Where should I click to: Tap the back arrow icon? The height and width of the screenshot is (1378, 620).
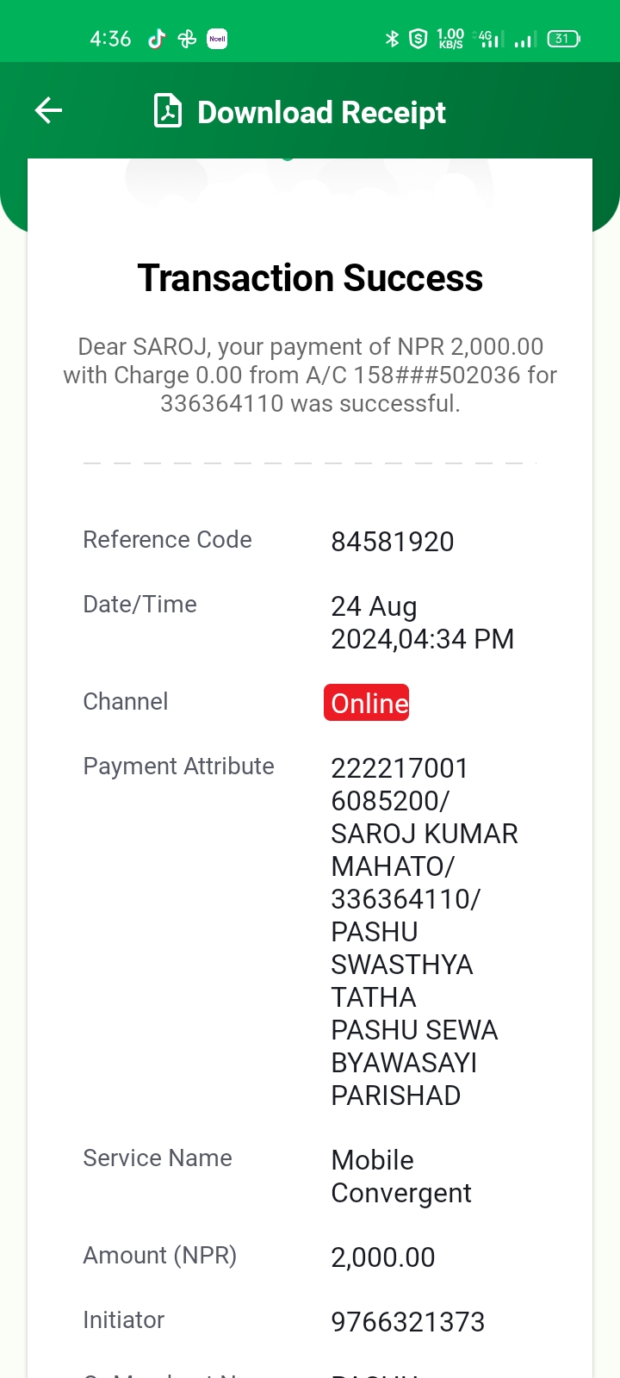48,110
